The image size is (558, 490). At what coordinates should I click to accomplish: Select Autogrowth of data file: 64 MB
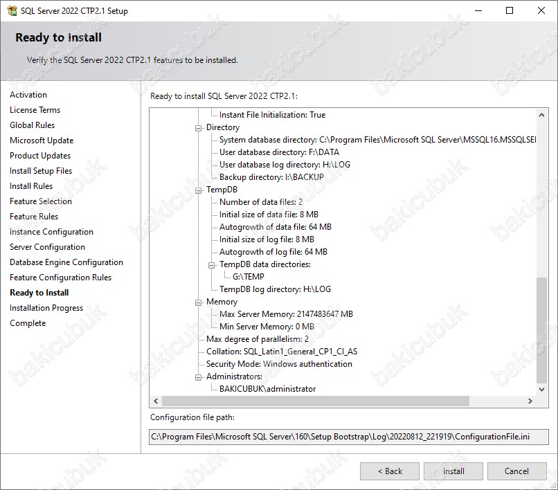tap(275, 227)
